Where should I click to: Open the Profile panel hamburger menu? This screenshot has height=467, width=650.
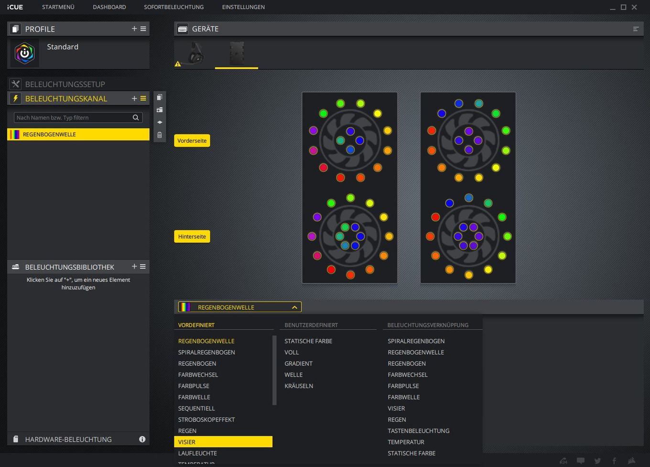pyautogui.click(x=143, y=29)
